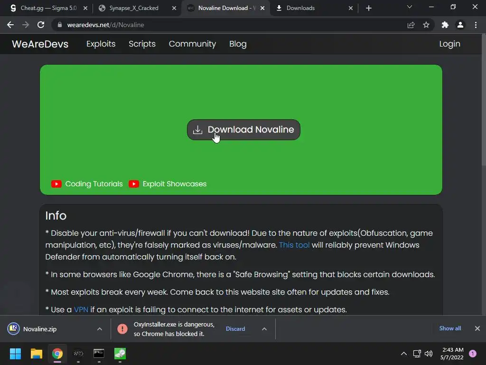The image size is (486, 365).
Task: Click the browser forward arrow
Action: click(x=26, y=25)
